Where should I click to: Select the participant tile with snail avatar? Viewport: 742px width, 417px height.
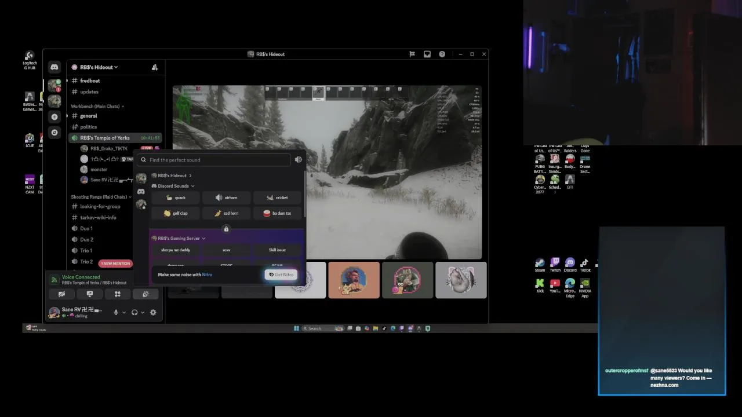pyautogui.click(x=408, y=280)
